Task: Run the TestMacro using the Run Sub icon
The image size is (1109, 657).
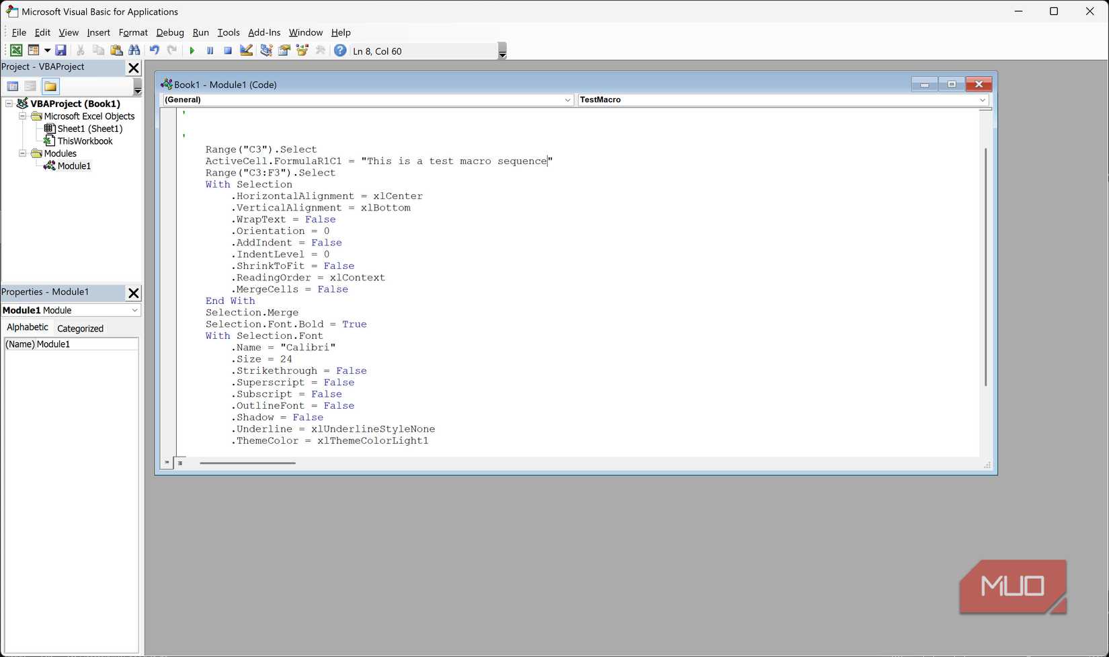Action: click(x=192, y=50)
